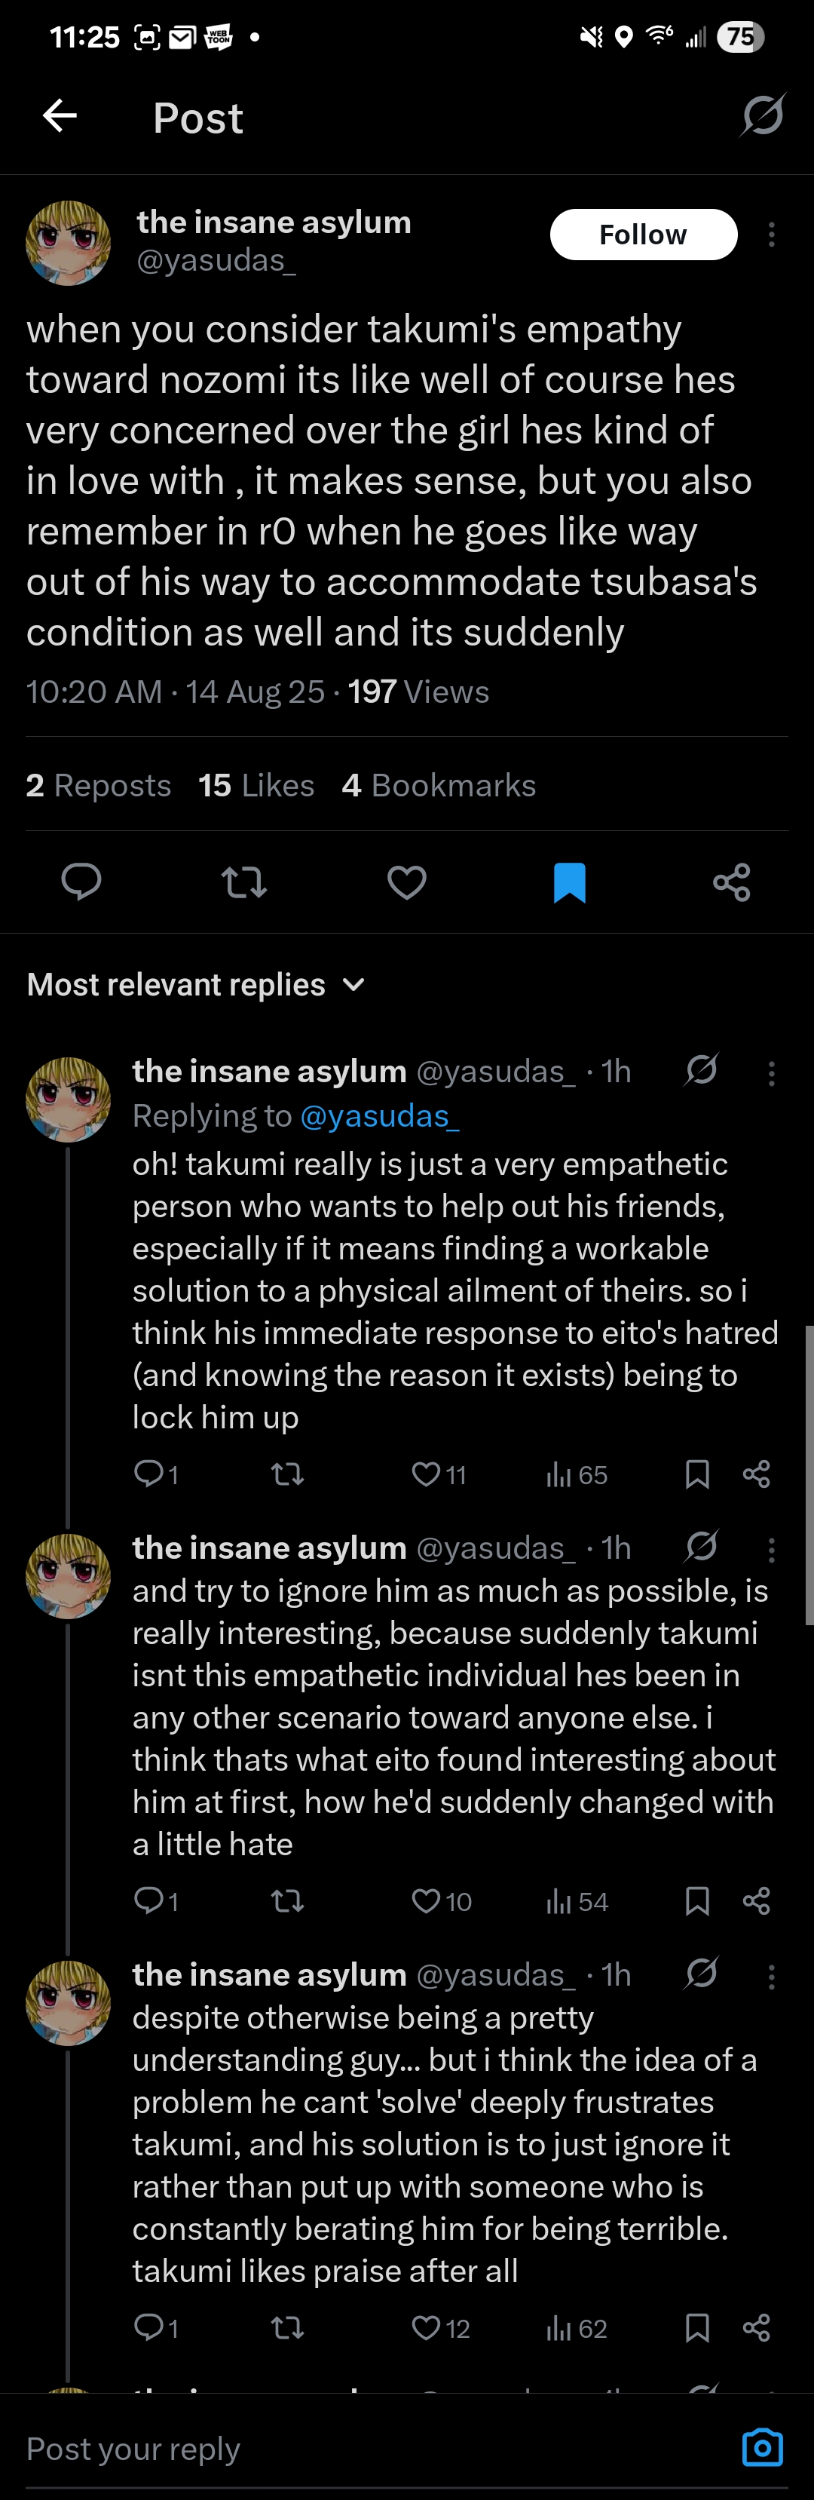Follow the insane asylum account
The image size is (814, 2500).
tap(643, 234)
